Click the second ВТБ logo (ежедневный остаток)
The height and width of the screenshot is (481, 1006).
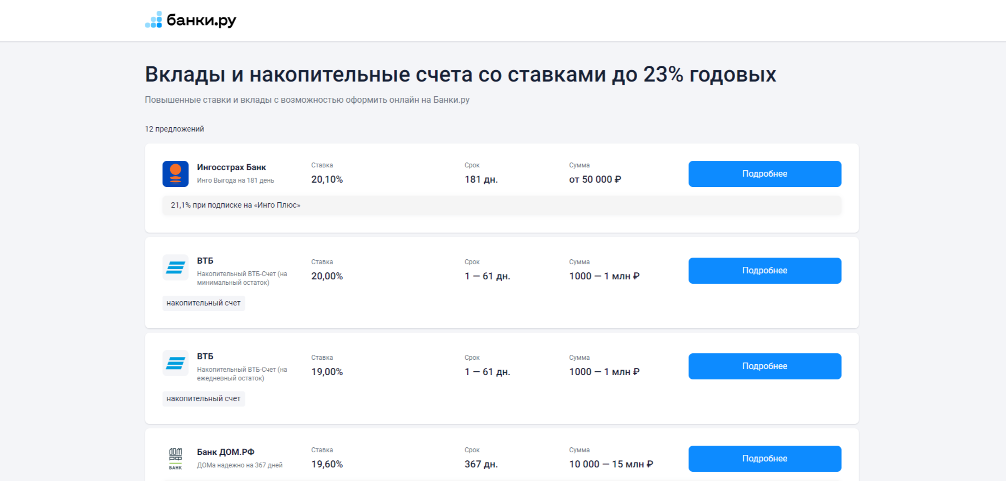coord(175,363)
